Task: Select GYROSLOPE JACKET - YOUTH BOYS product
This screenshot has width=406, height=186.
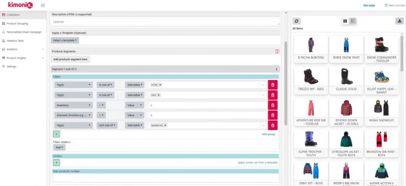Action: coord(346,143)
